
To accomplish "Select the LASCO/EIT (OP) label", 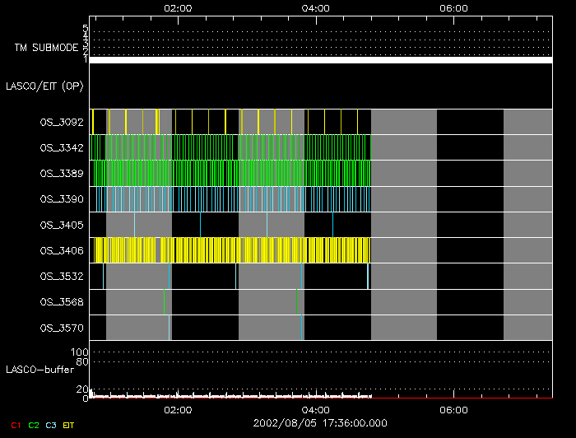I will [x=44, y=85].
